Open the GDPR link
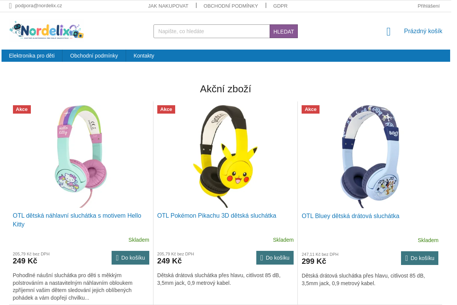This screenshot has height=305, width=457. coord(280,6)
